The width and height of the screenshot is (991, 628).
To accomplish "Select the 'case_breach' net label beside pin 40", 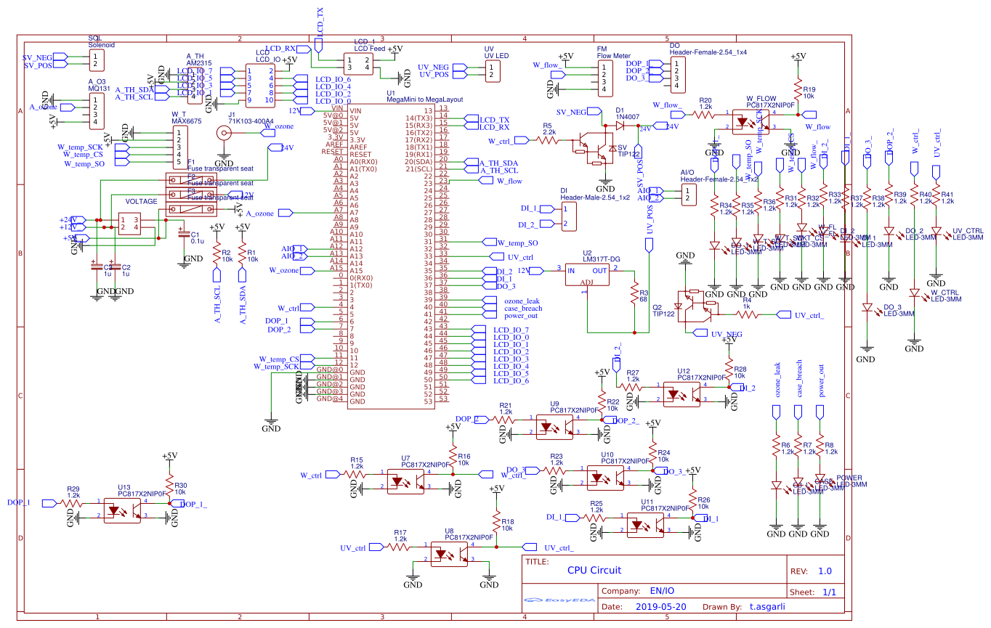I will [x=523, y=308].
